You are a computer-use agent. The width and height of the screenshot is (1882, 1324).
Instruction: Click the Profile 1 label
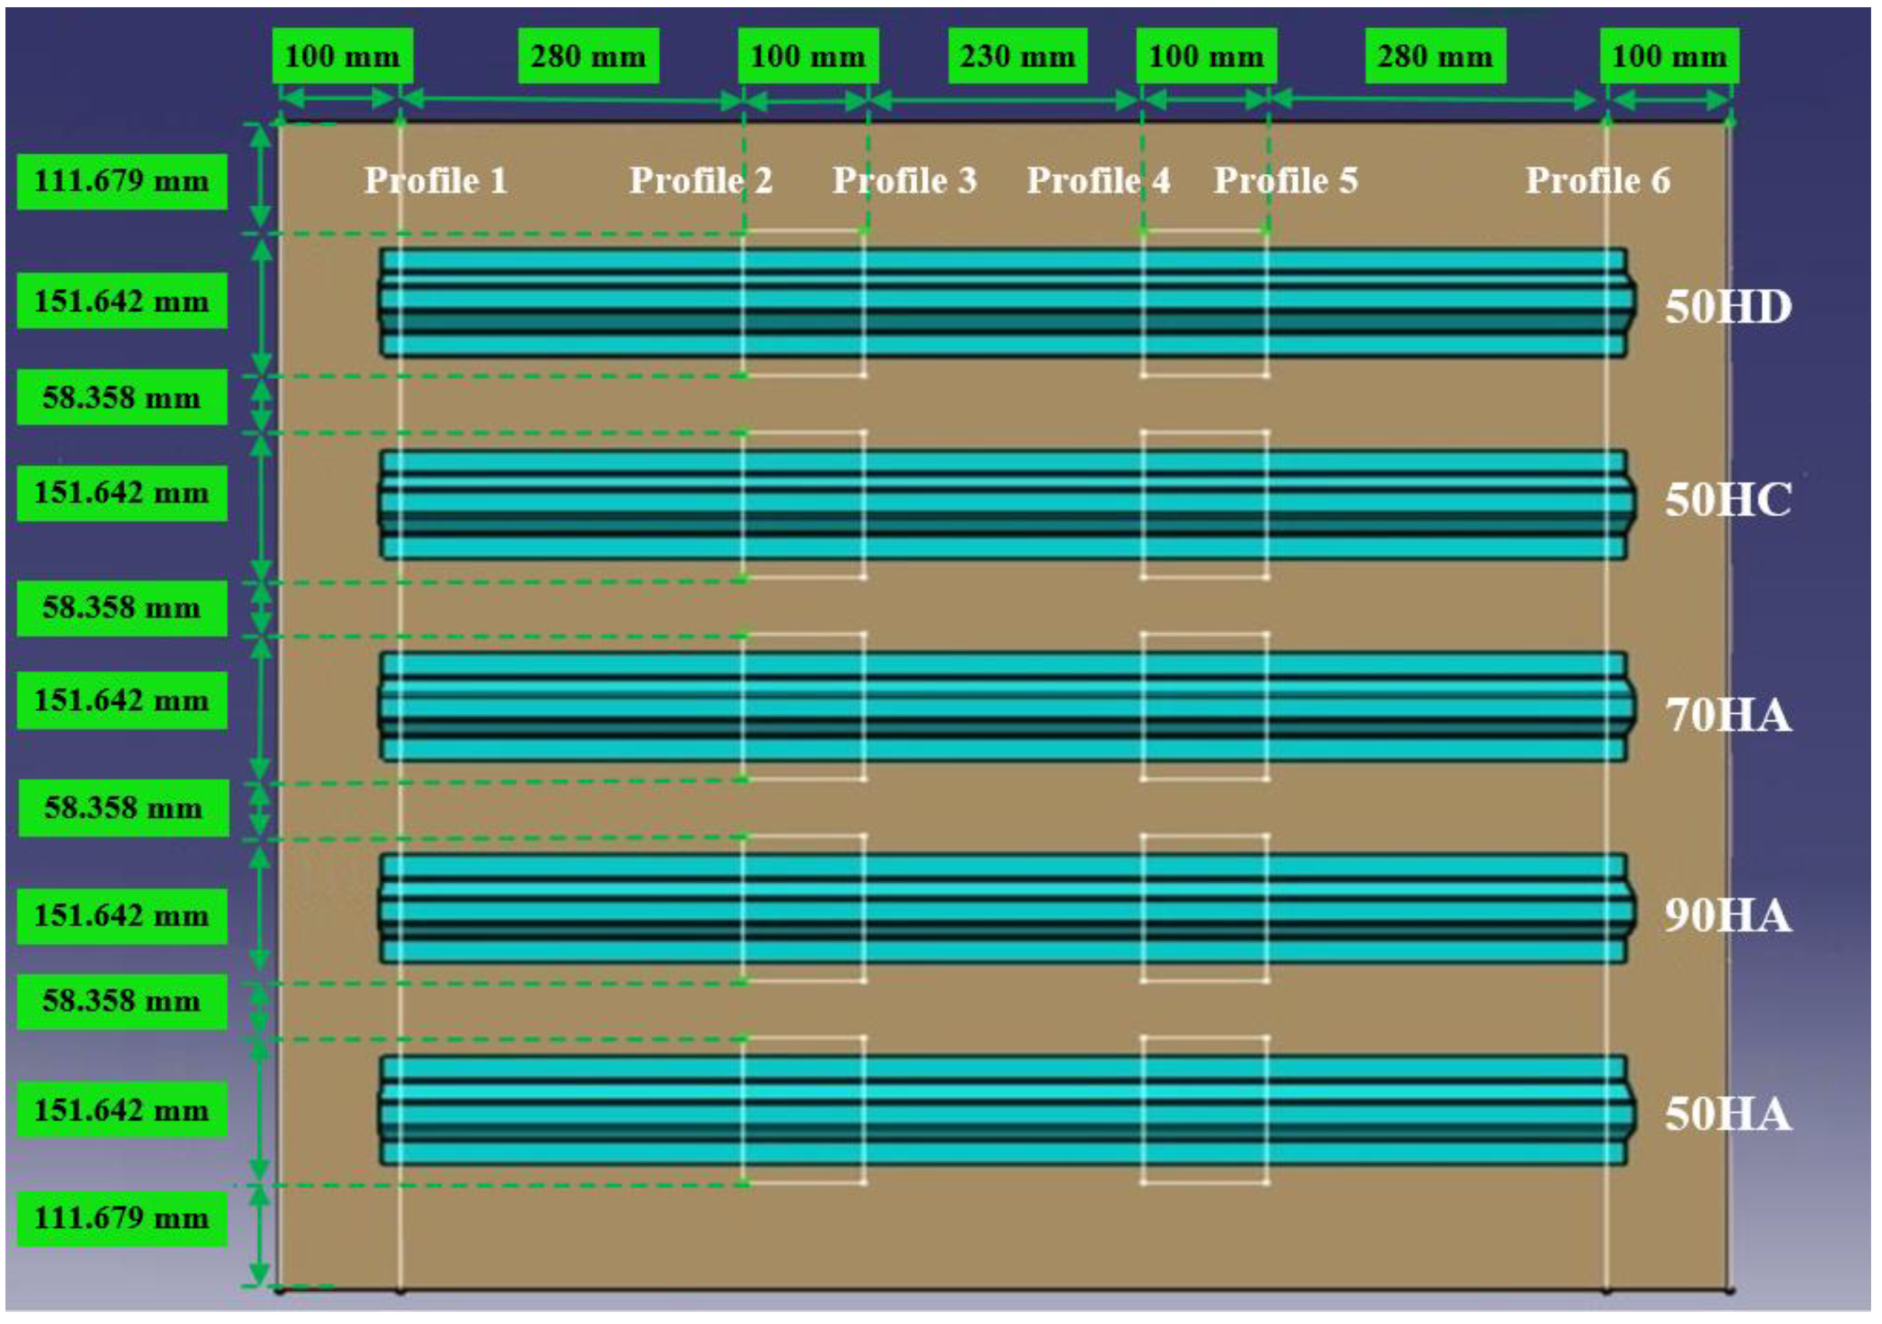point(435,181)
